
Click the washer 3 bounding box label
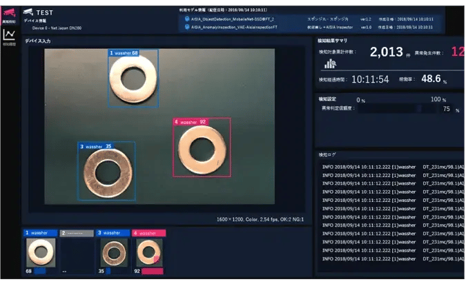[x=96, y=146]
